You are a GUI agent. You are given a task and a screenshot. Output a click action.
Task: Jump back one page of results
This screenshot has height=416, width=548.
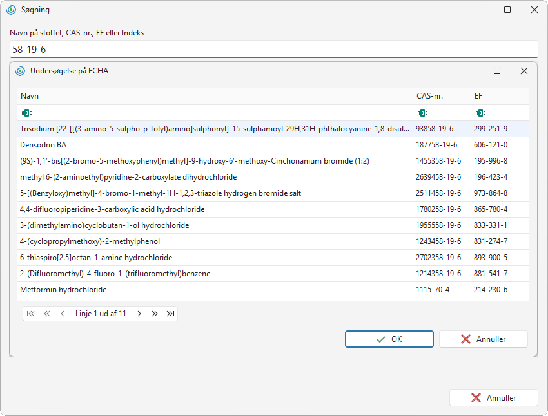pyautogui.click(x=47, y=314)
